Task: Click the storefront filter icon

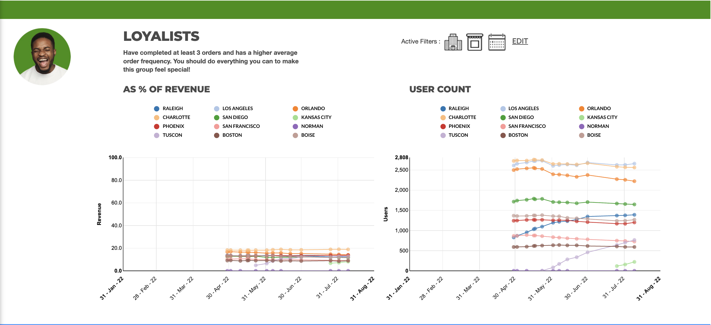Action: [474, 42]
